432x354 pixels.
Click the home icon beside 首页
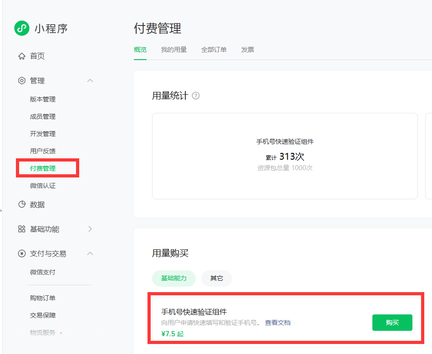click(x=21, y=56)
